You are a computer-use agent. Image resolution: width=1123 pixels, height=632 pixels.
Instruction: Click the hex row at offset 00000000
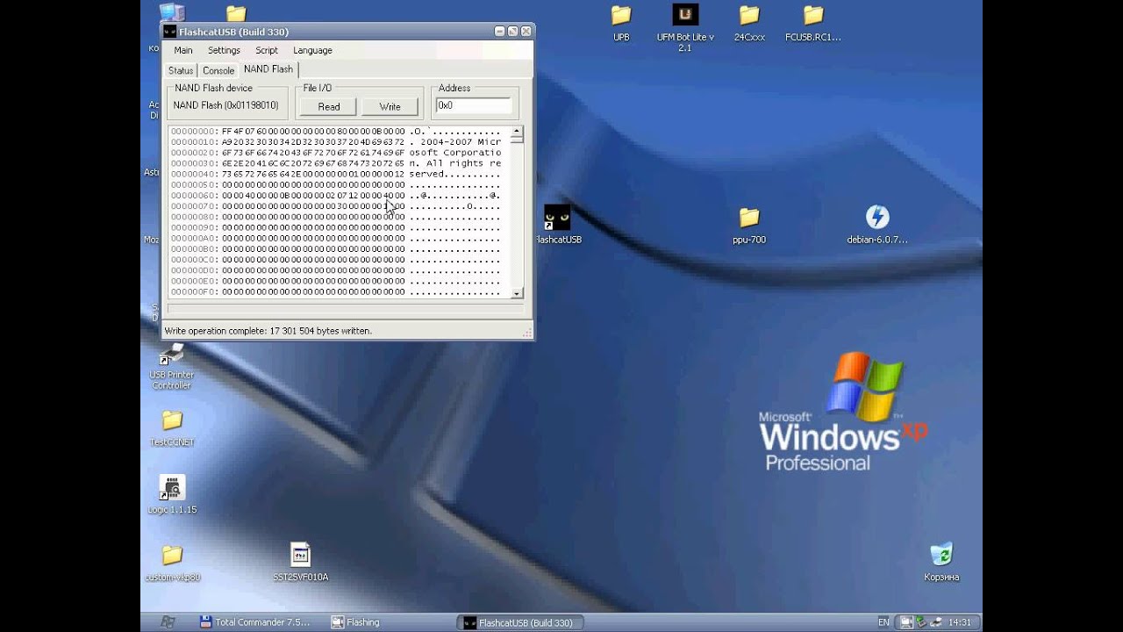tap(336, 132)
